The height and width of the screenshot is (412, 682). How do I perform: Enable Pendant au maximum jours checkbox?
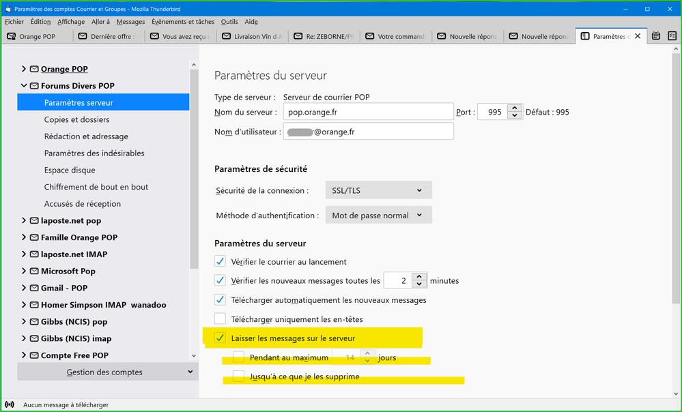(x=238, y=357)
